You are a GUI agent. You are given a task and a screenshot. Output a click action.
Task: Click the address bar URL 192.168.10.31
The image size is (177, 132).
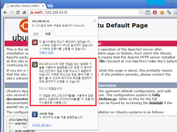click(x=57, y=12)
